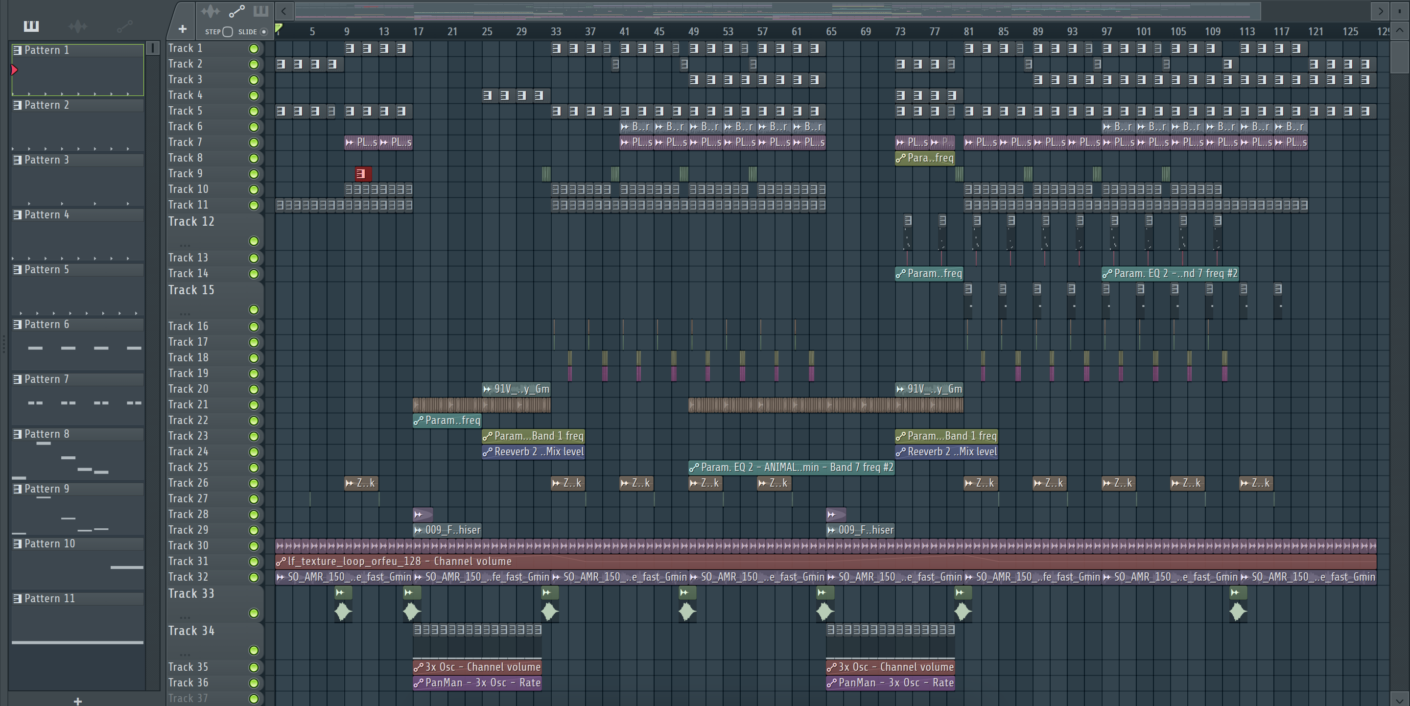Select first Z..k audio clip on Track 26
Screen dimensions: 1410x706
361,483
